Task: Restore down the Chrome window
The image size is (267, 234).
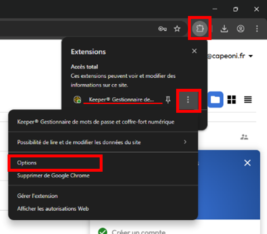Action: coord(235,9)
